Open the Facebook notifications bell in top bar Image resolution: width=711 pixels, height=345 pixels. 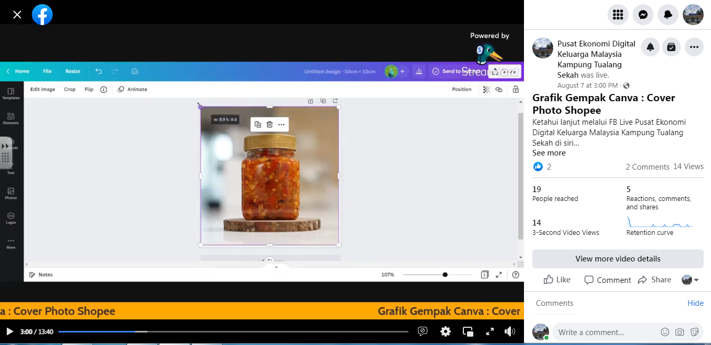click(668, 15)
